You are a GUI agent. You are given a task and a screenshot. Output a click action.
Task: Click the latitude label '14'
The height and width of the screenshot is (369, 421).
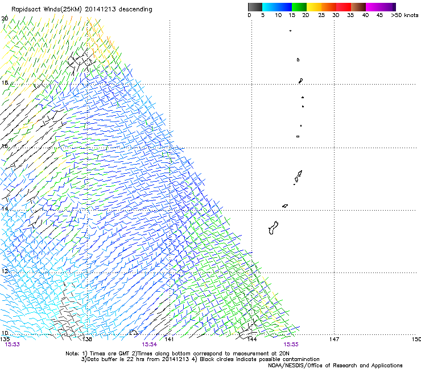[5, 209]
